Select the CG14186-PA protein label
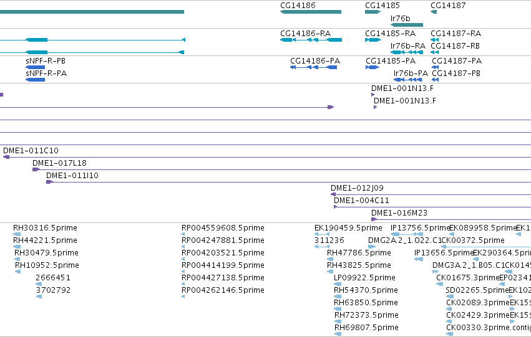The height and width of the screenshot is (337, 531). coord(315,61)
